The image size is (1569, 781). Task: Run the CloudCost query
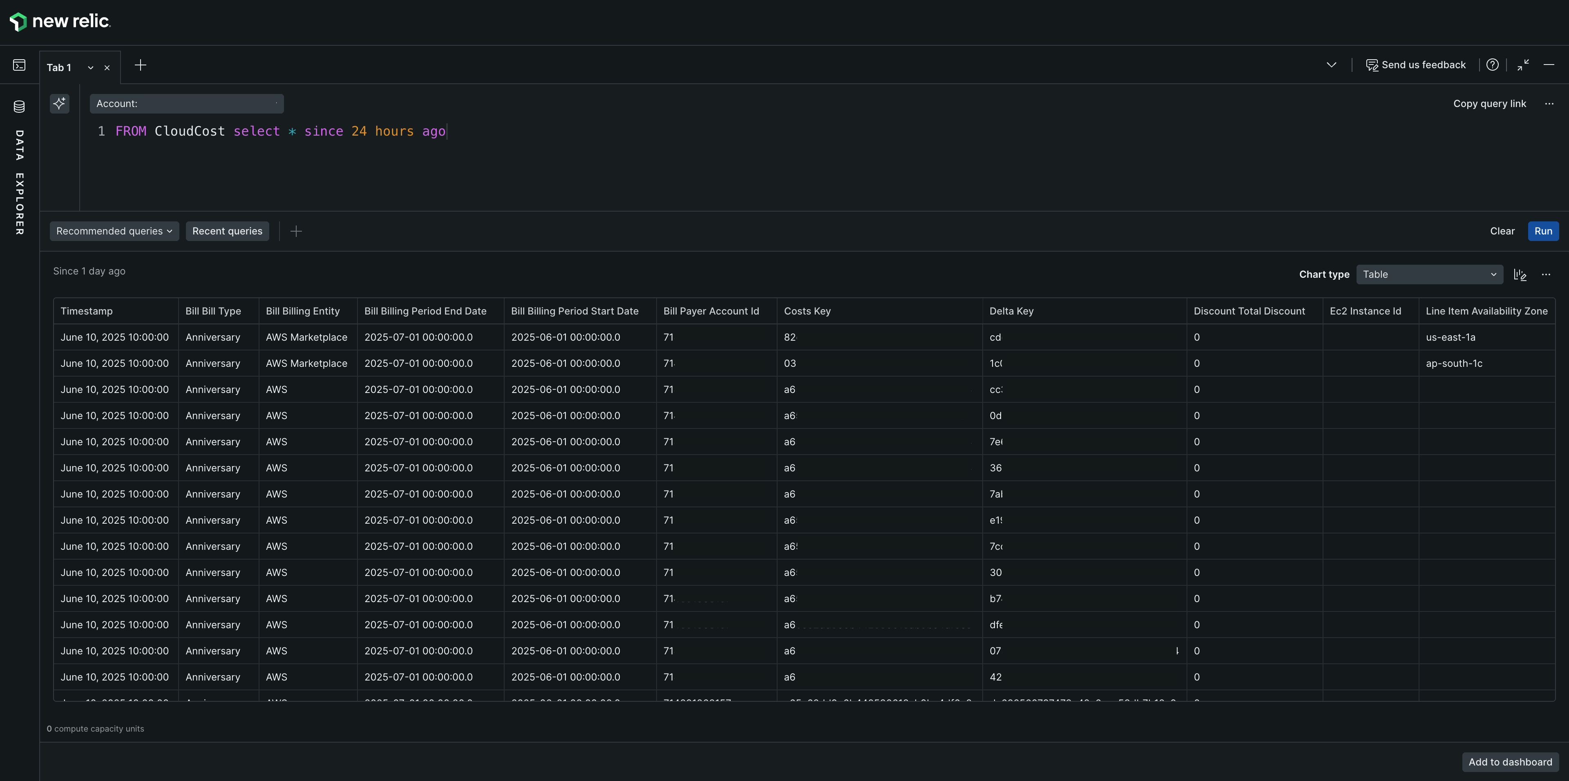1543,231
